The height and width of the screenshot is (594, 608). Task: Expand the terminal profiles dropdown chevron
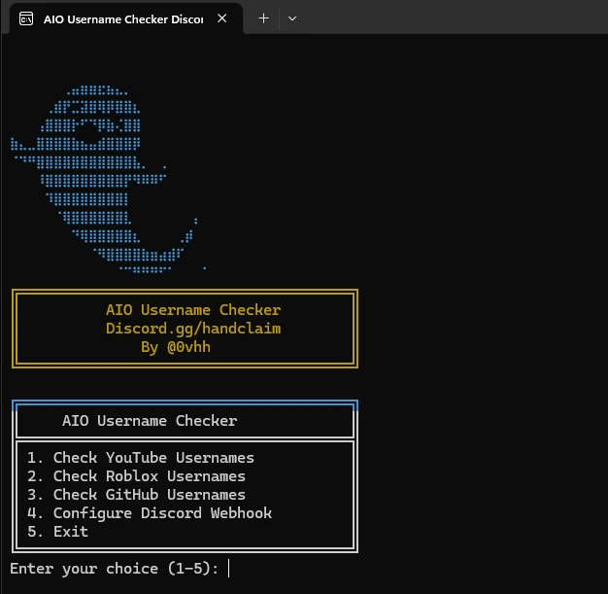pyautogui.click(x=292, y=18)
